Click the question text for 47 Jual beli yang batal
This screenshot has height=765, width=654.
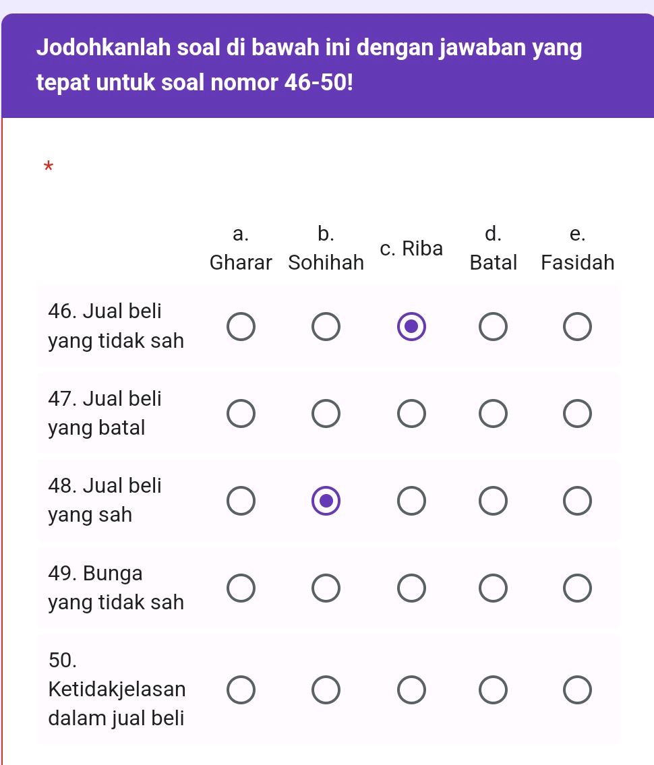point(105,413)
